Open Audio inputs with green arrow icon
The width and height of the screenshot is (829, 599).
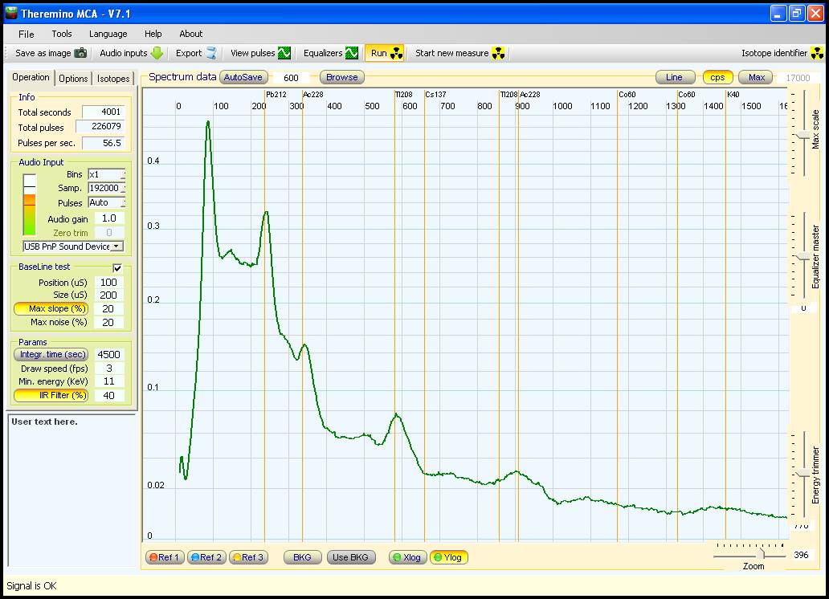[157, 53]
